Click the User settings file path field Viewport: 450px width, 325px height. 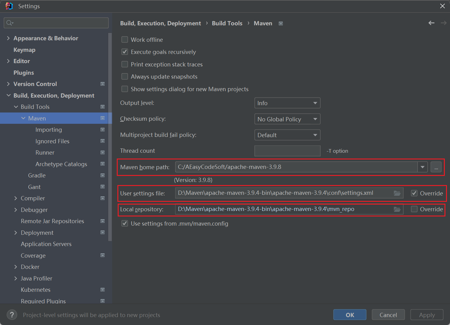pyautogui.click(x=289, y=193)
